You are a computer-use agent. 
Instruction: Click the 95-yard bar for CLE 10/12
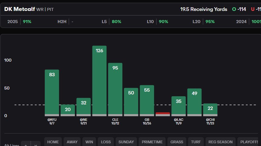115,90
